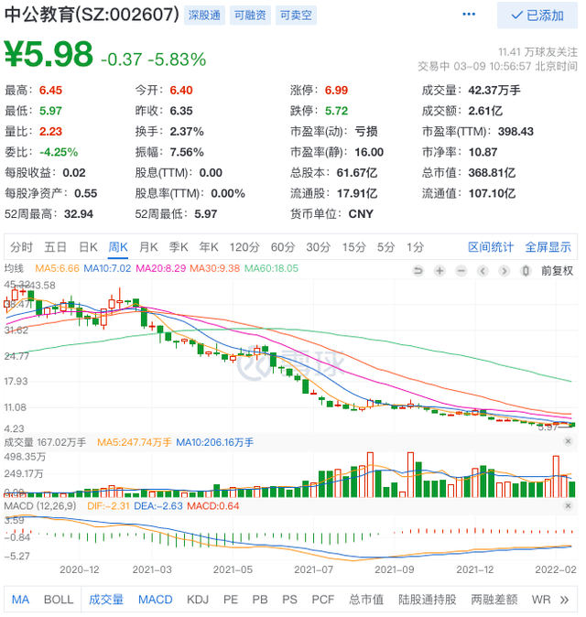Click the MA5:6.66 moving average label
Viewport: 586px width, 617px height.
(57, 268)
